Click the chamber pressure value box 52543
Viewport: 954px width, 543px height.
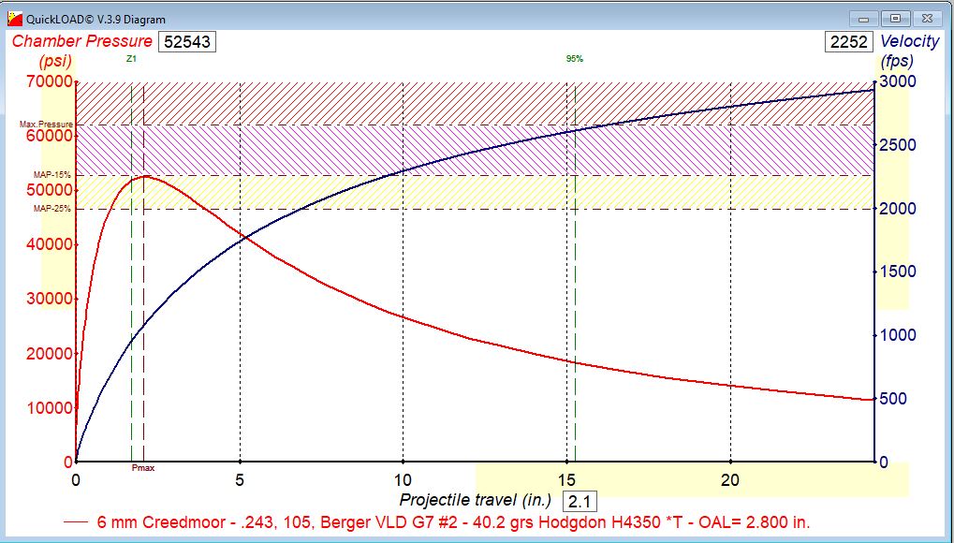[187, 41]
